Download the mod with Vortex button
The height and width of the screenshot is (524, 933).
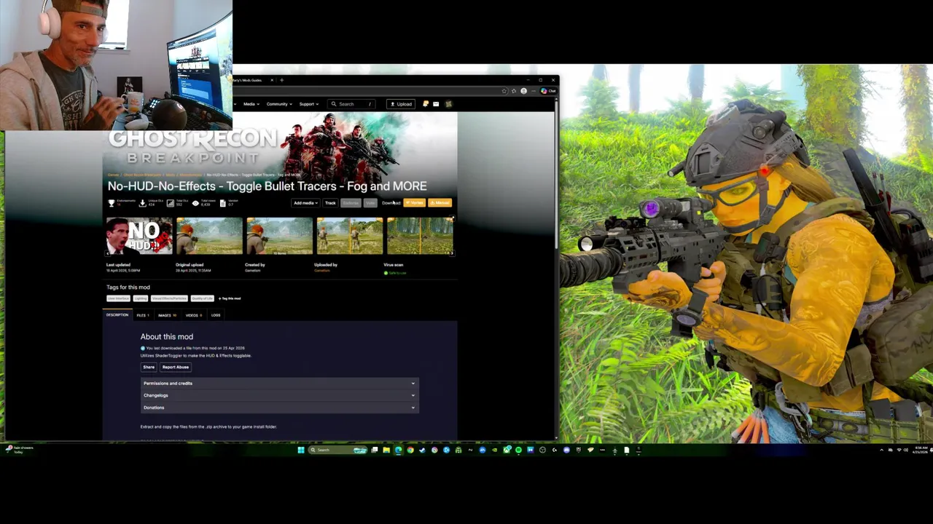(415, 203)
